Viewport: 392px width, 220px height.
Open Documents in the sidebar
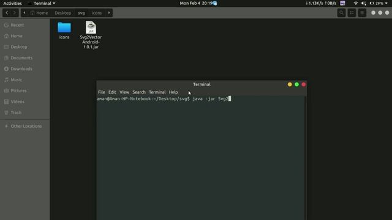24,58
